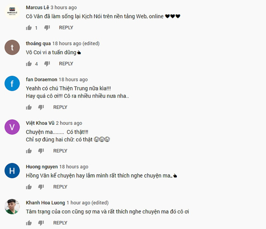This screenshot has height=229, width=266.
Task: Open Việt Khoa Vũ's channel name link
Action: click(40, 123)
